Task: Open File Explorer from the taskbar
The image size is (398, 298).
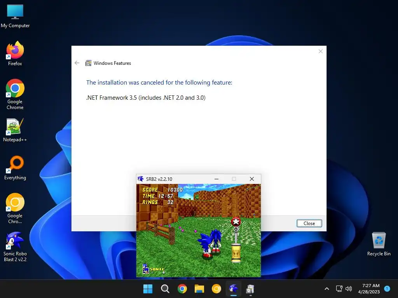Action: tap(199, 289)
